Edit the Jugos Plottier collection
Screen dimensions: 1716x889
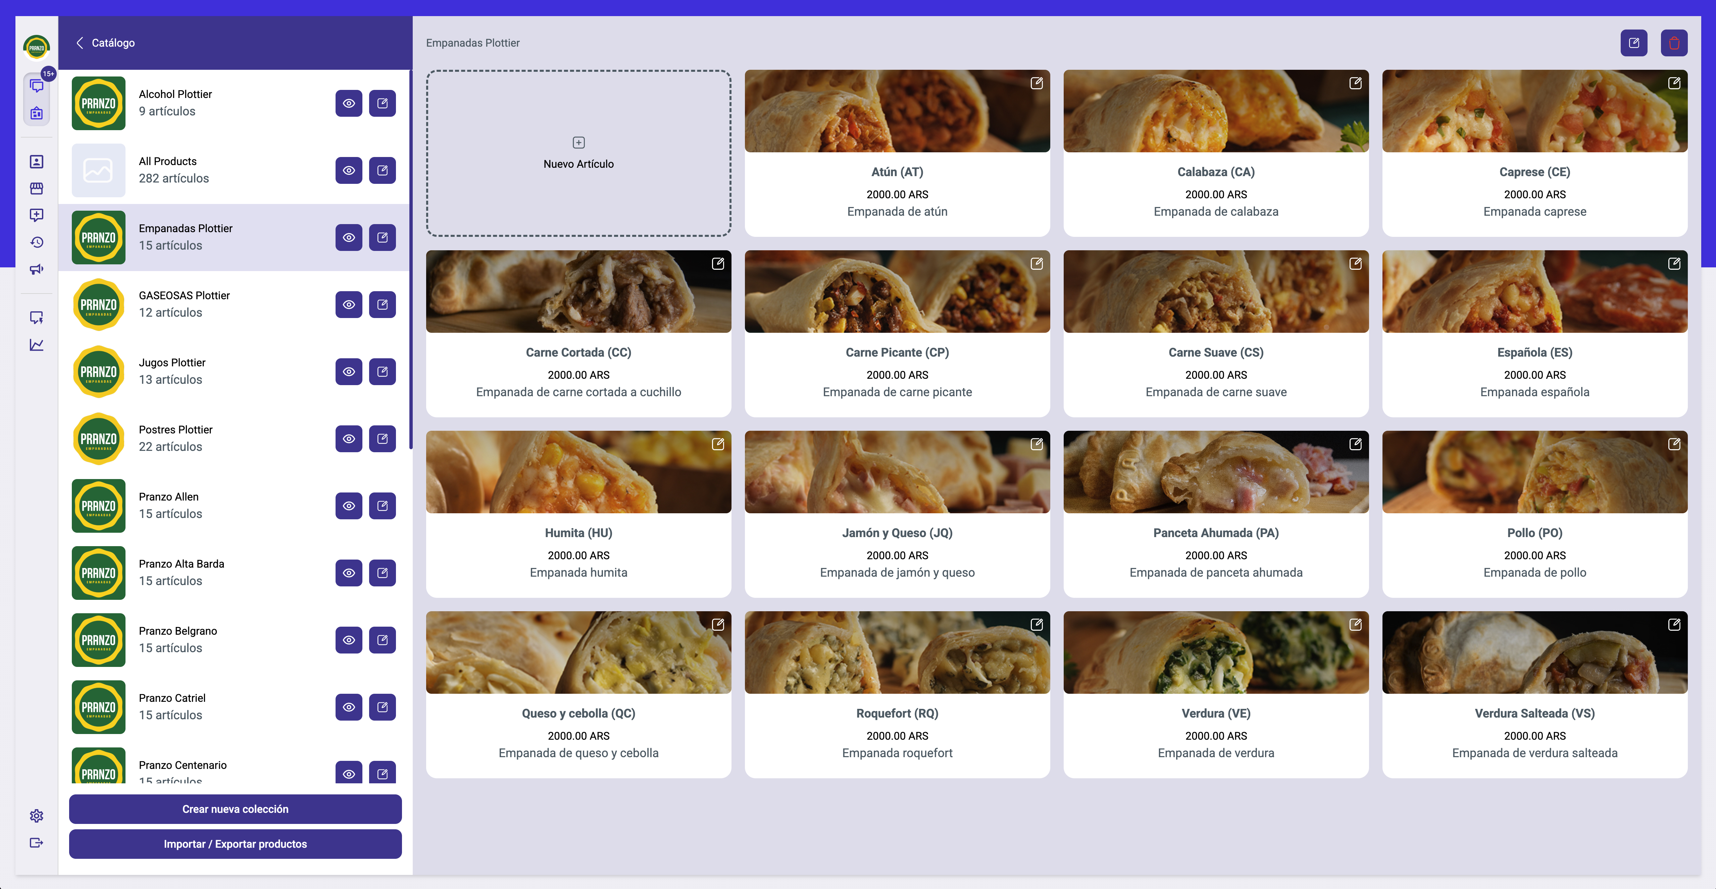click(383, 372)
